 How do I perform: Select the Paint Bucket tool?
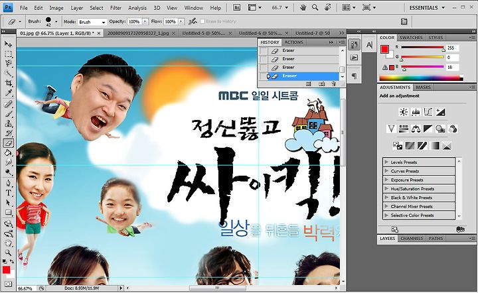pyautogui.click(x=8, y=152)
